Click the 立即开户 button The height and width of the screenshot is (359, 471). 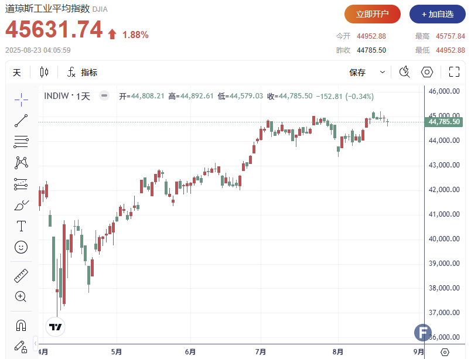pyautogui.click(x=373, y=14)
